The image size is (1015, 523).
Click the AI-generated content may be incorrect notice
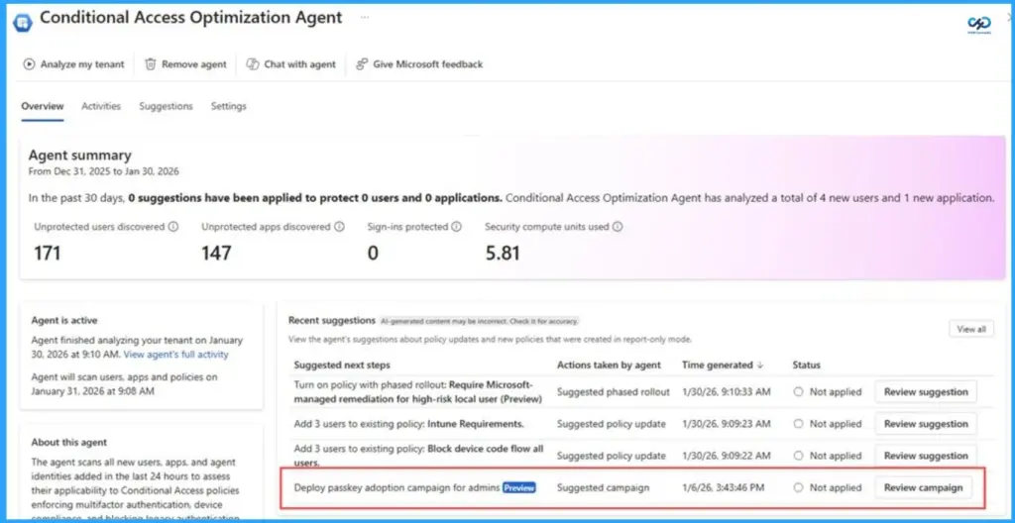(x=479, y=321)
